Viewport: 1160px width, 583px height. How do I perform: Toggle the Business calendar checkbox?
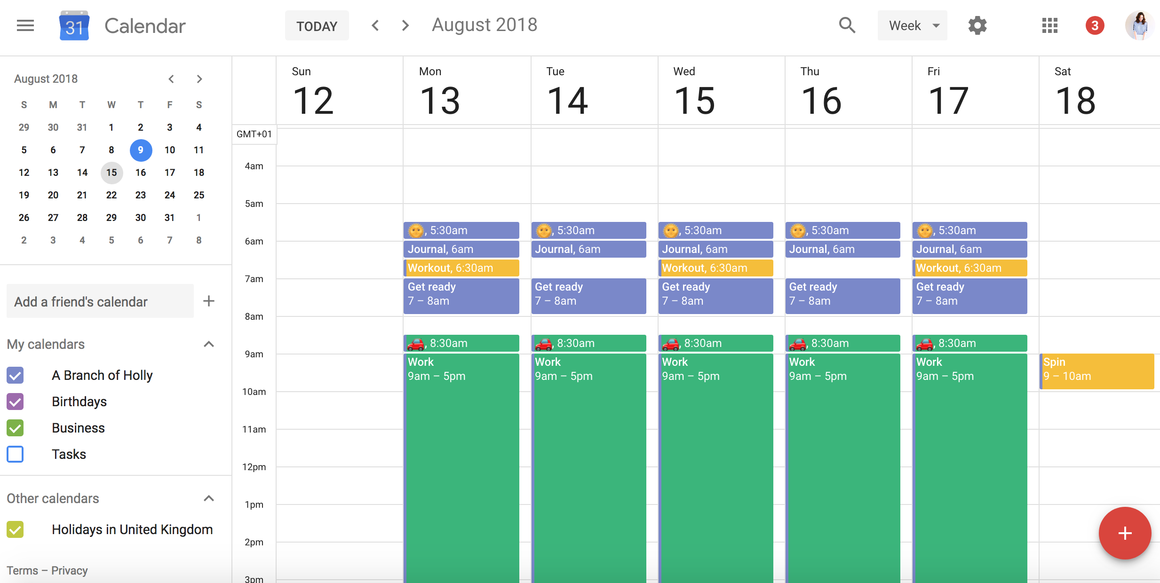[x=15, y=428]
